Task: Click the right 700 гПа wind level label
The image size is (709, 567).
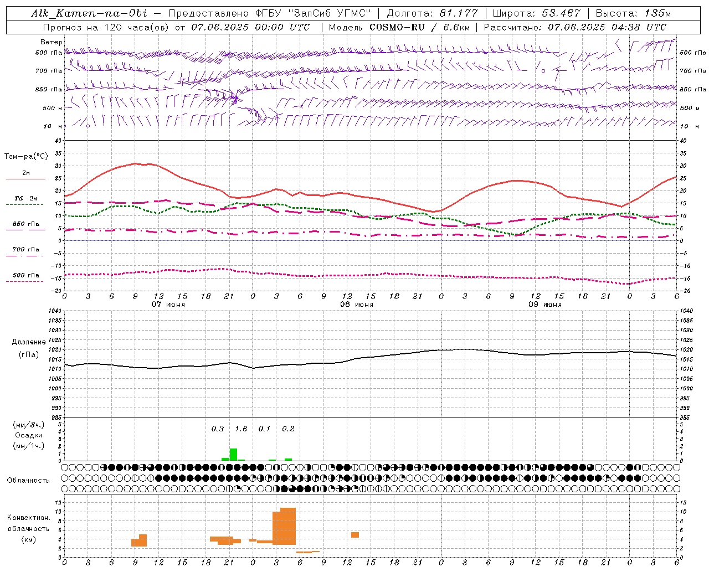Action: click(693, 71)
